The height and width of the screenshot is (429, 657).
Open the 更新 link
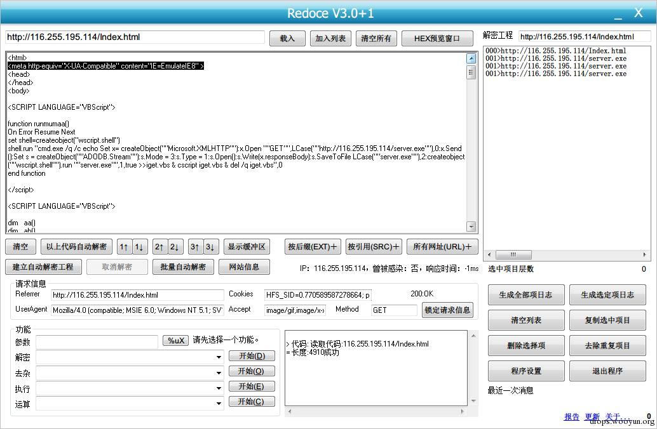coord(592,416)
